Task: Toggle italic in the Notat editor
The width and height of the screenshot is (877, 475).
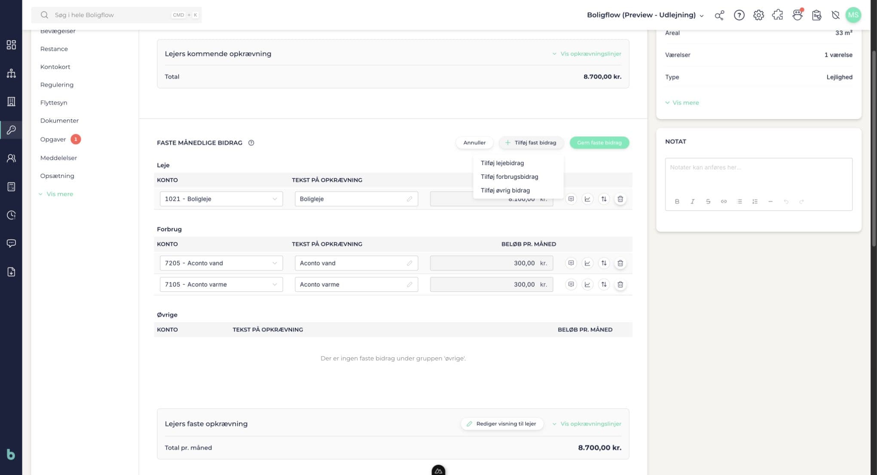Action: point(692,202)
